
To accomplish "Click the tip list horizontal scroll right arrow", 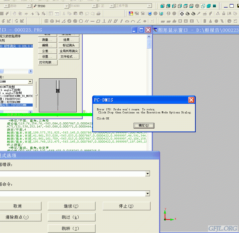I will pos(30,71).
